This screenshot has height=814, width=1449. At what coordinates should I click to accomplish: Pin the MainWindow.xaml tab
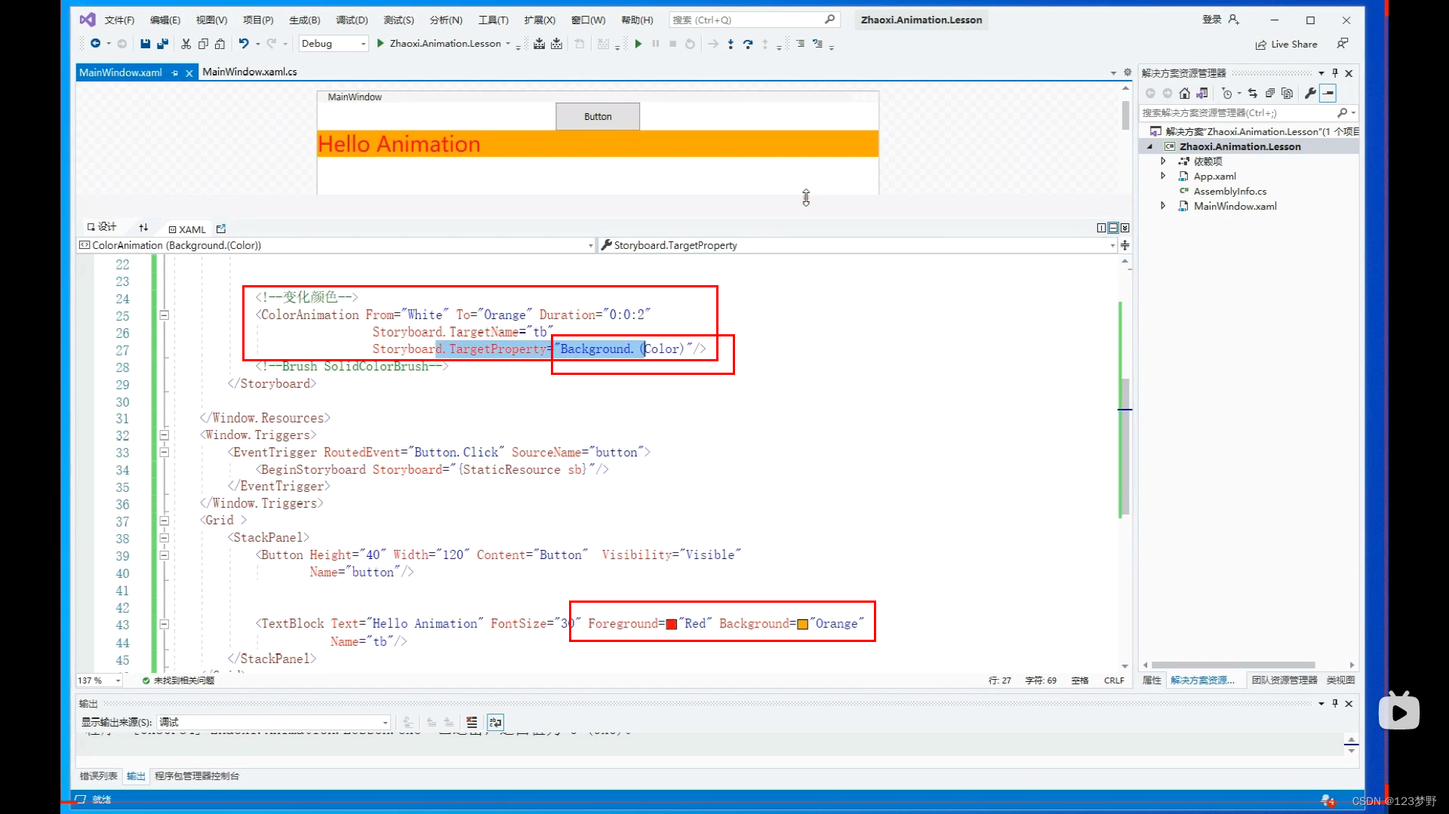(x=175, y=72)
